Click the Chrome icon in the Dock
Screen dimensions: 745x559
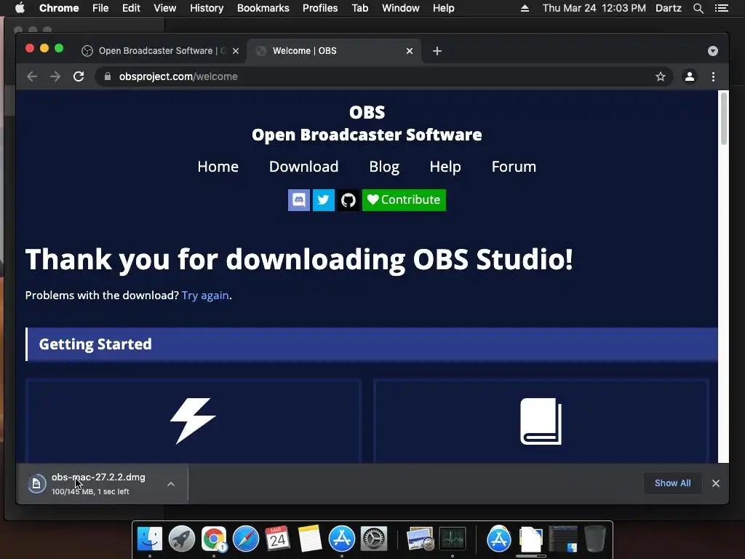(x=214, y=539)
